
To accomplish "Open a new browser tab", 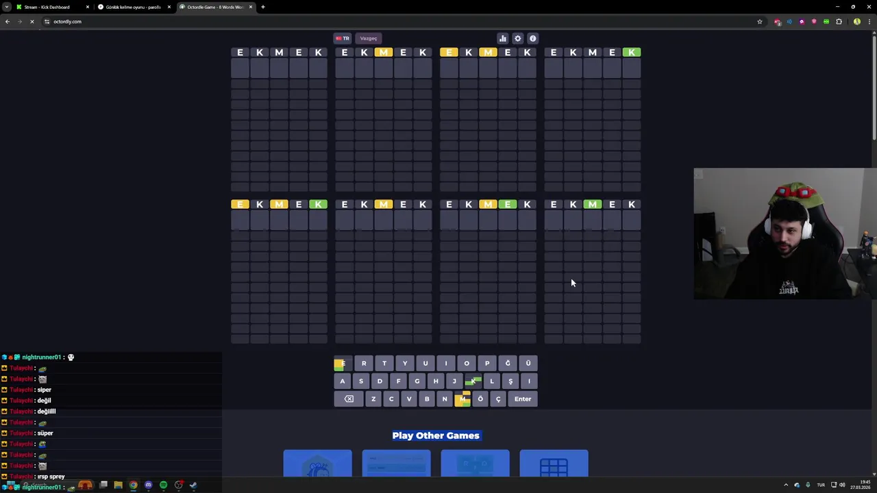I will click(x=263, y=7).
